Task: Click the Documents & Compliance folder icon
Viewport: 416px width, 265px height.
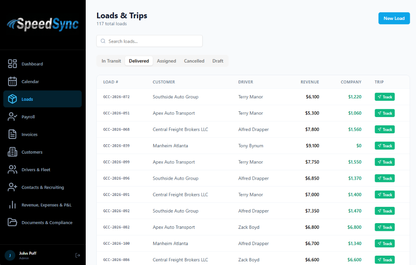Action: click(x=12, y=222)
